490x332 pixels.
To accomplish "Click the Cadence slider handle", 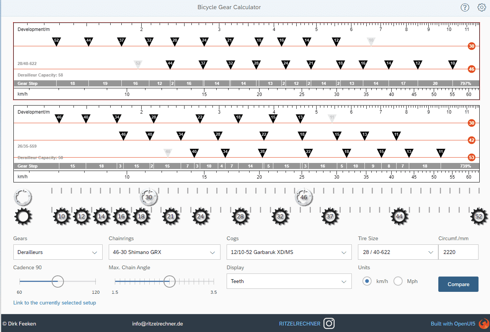I will coord(57,281).
